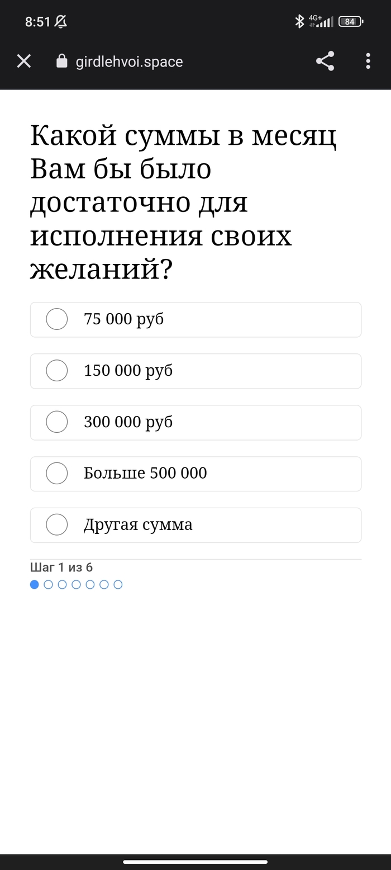Tap the first filled blue step dot
Screen dimensions: 391x870
pos(35,584)
